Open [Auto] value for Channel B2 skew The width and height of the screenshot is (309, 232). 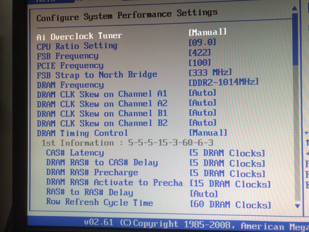[202, 123]
